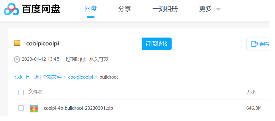Click the zip archive icon of coolpi-4b-buildroot-20230201.zip
The image size is (275, 121).
[34, 108]
